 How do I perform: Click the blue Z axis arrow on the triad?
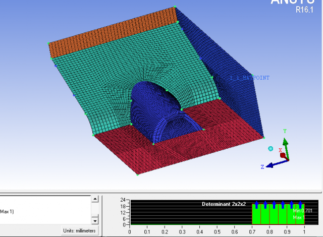272,164
